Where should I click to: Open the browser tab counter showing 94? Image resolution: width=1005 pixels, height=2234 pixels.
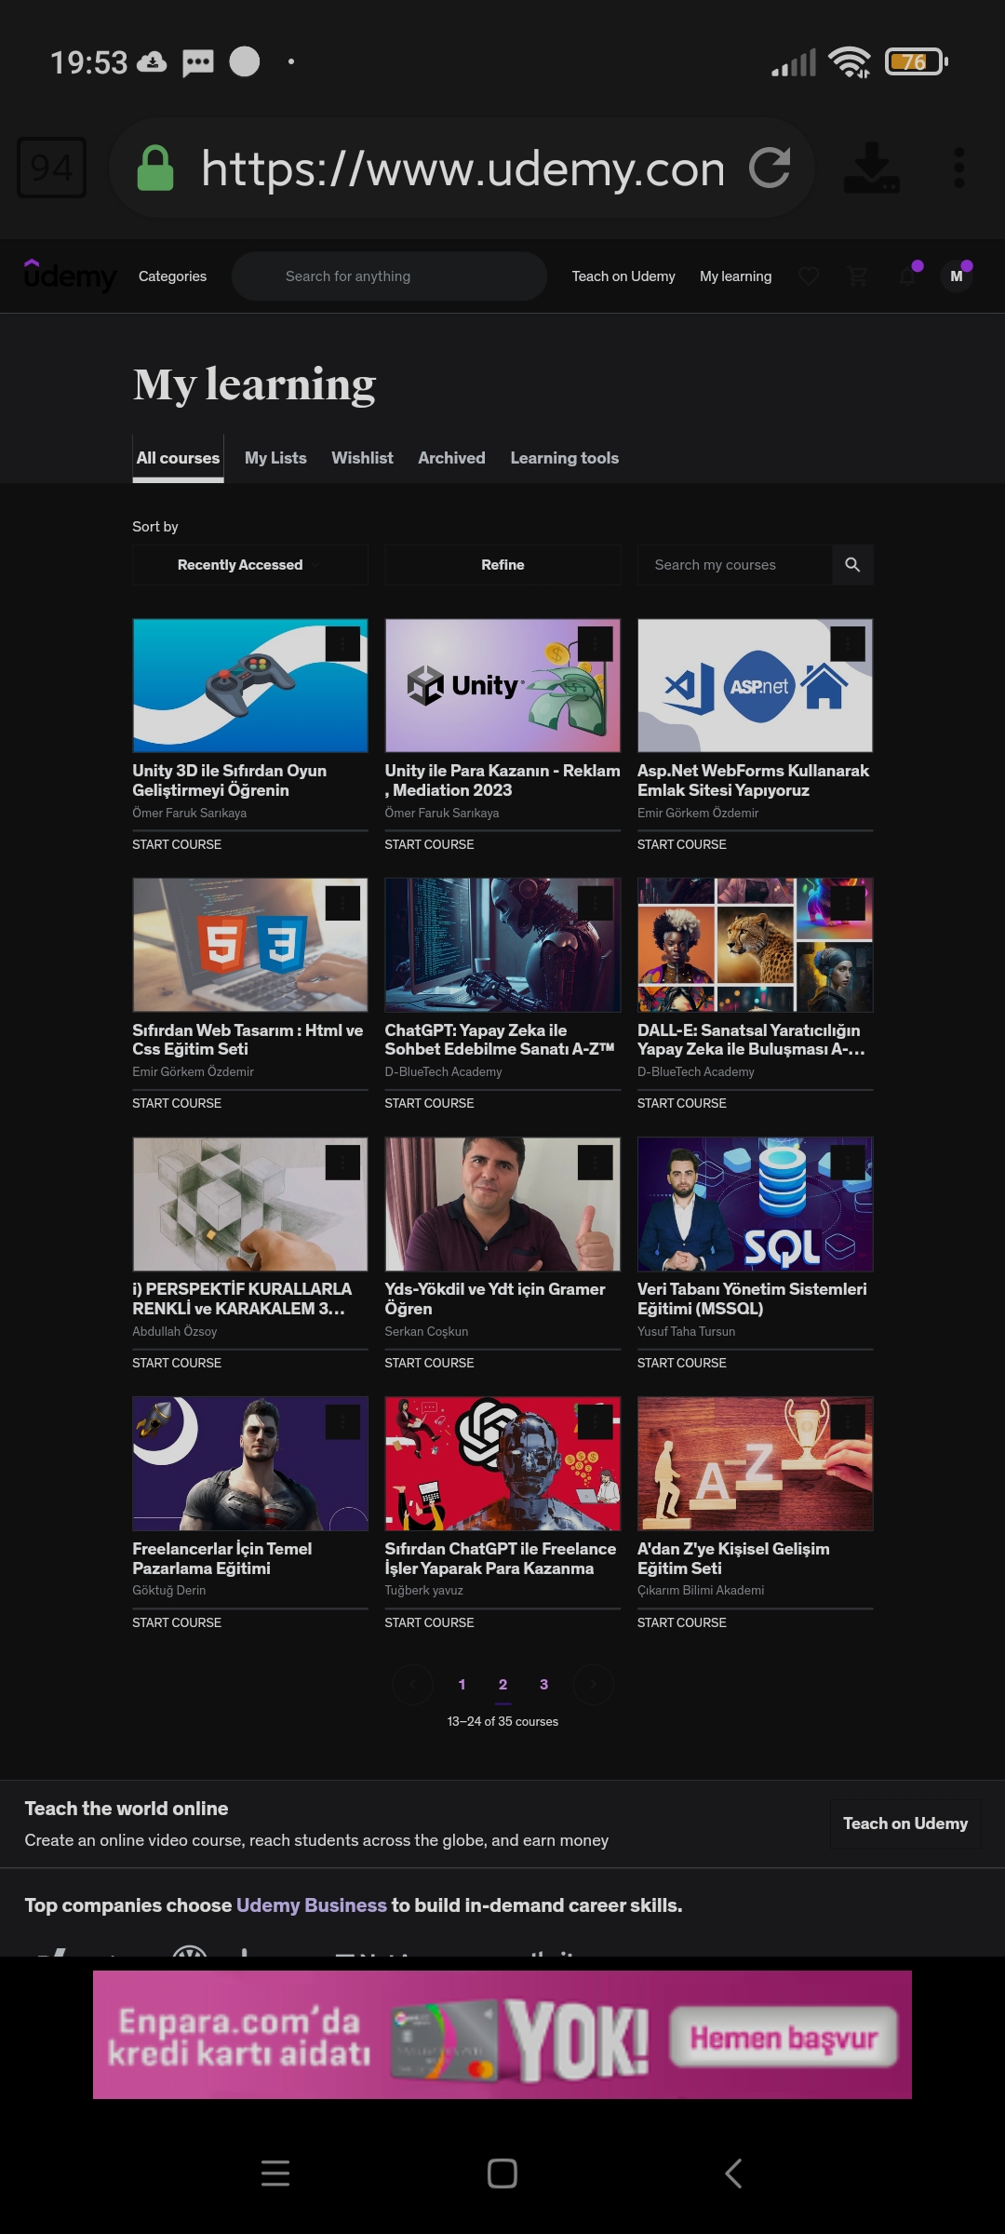51,168
